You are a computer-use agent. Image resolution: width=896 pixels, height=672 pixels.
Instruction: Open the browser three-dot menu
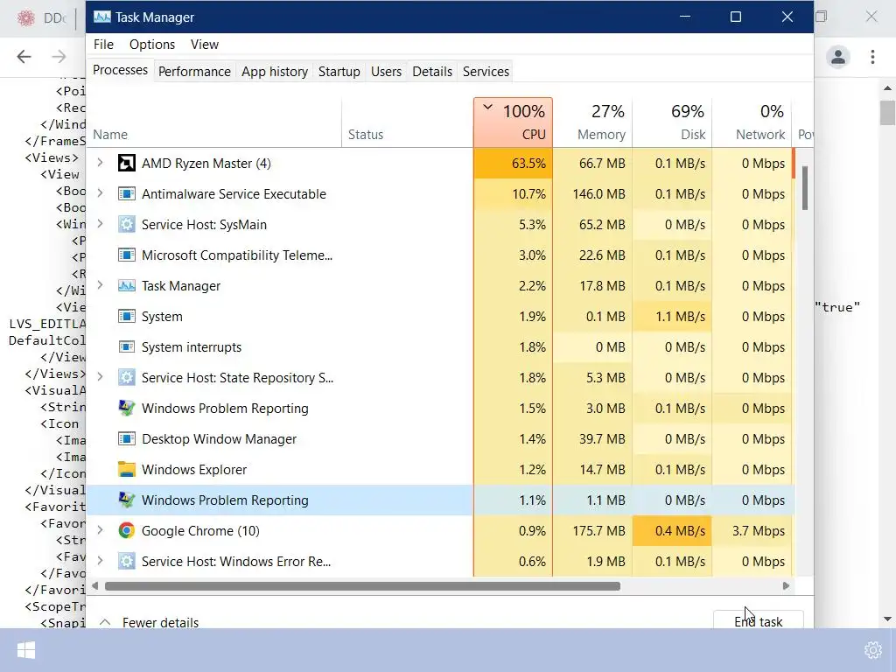pos(872,57)
